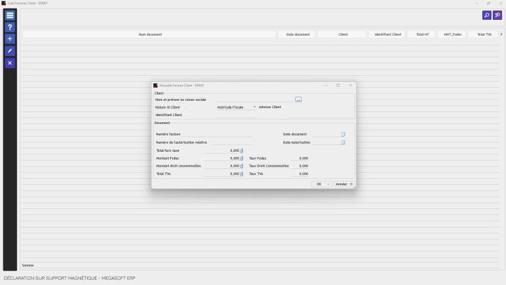The height and width of the screenshot is (285, 506).
Task: Click the Taux Fodec value field
Action: (300, 158)
